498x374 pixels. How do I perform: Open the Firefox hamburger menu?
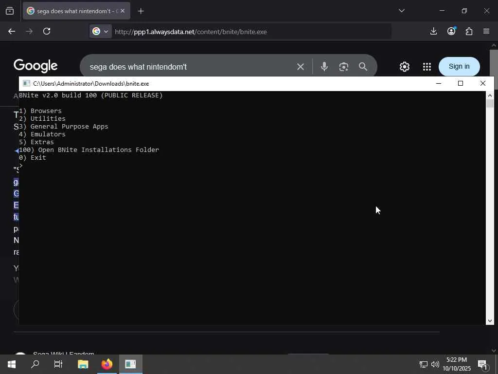[x=486, y=31]
